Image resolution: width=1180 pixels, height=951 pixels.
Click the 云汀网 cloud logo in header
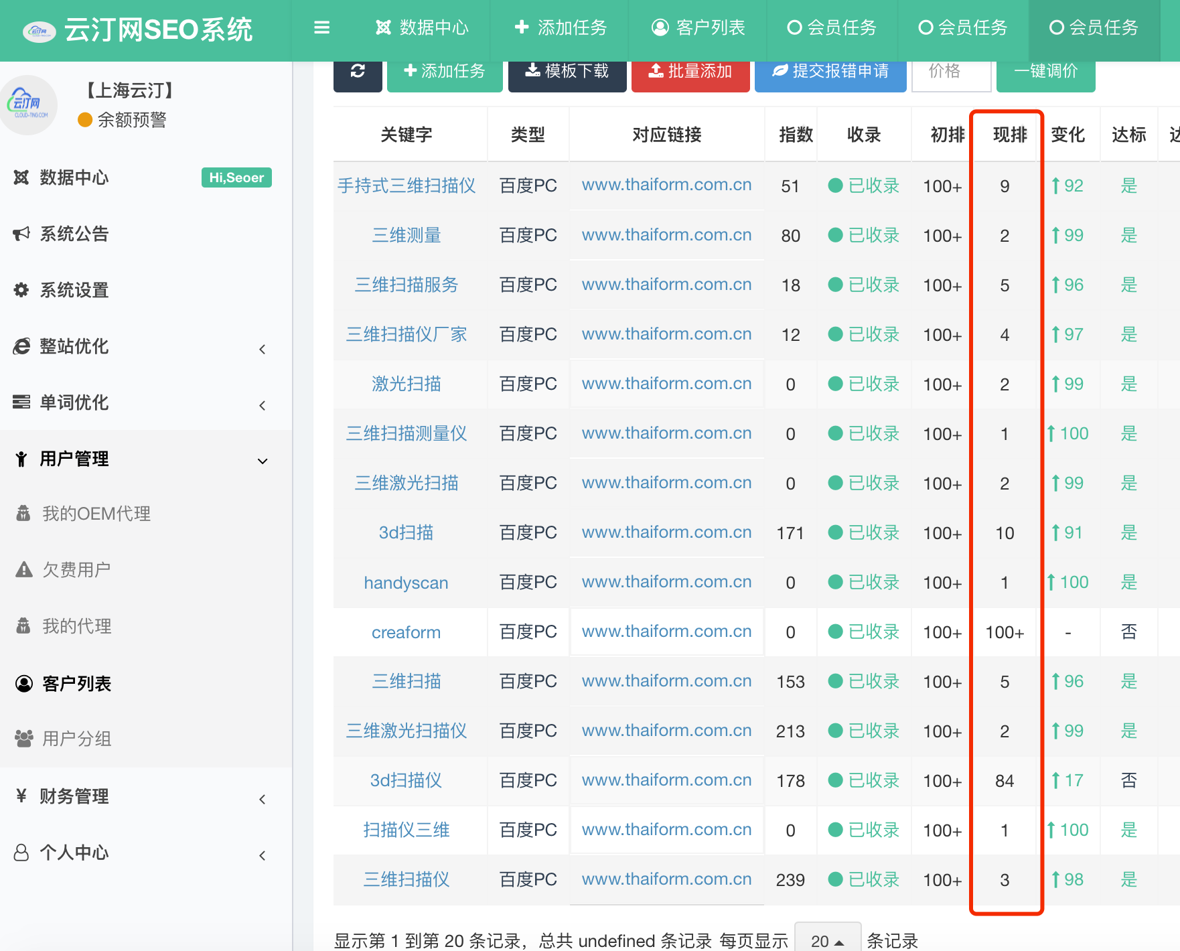[40, 31]
